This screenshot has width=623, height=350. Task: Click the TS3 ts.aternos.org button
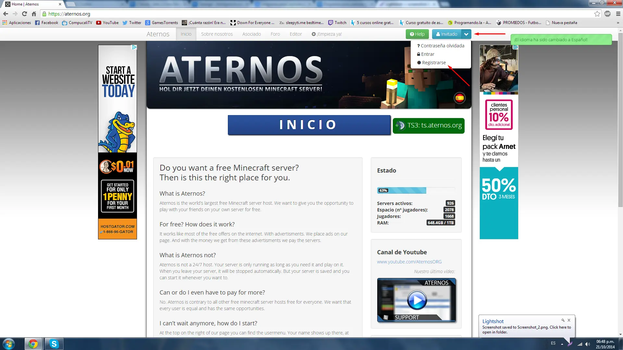[429, 126]
